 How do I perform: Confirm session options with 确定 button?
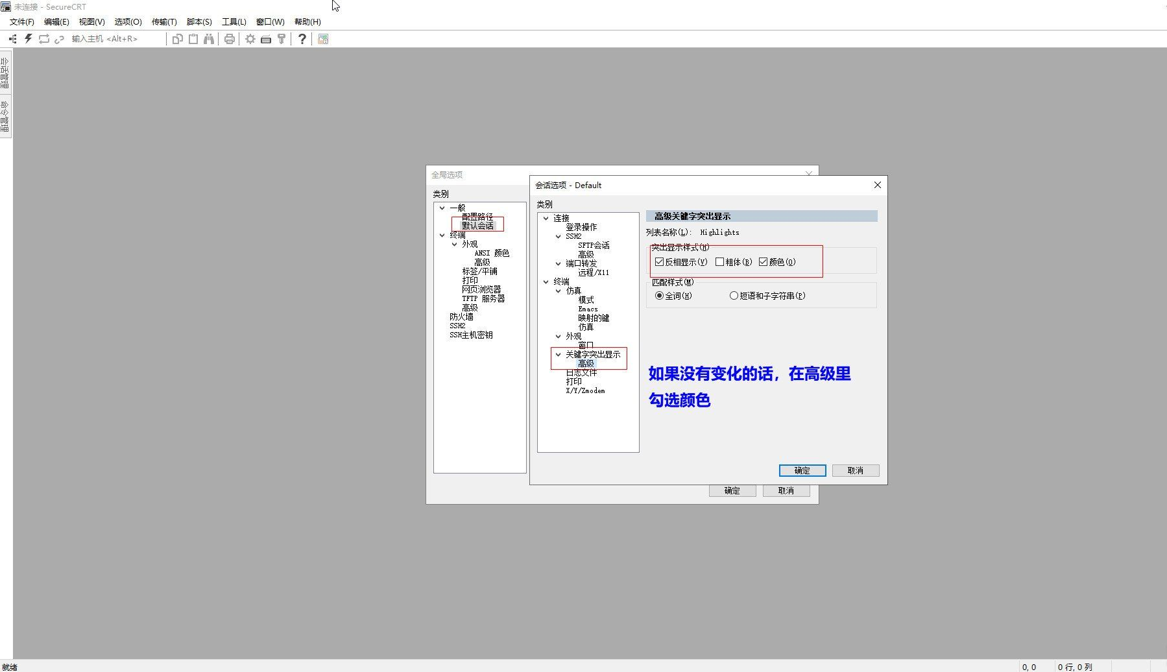point(802,470)
